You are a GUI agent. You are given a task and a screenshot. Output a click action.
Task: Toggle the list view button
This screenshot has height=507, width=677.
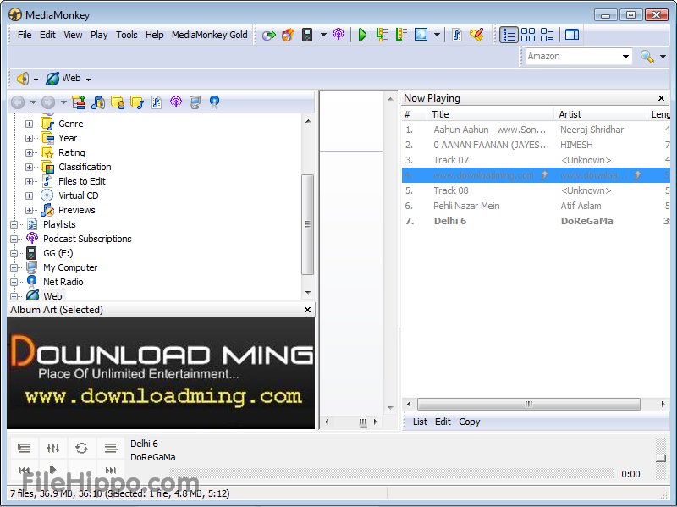click(x=509, y=35)
